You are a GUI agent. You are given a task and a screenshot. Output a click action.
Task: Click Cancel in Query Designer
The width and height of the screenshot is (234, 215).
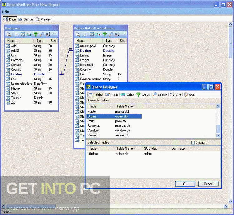click(208, 184)
